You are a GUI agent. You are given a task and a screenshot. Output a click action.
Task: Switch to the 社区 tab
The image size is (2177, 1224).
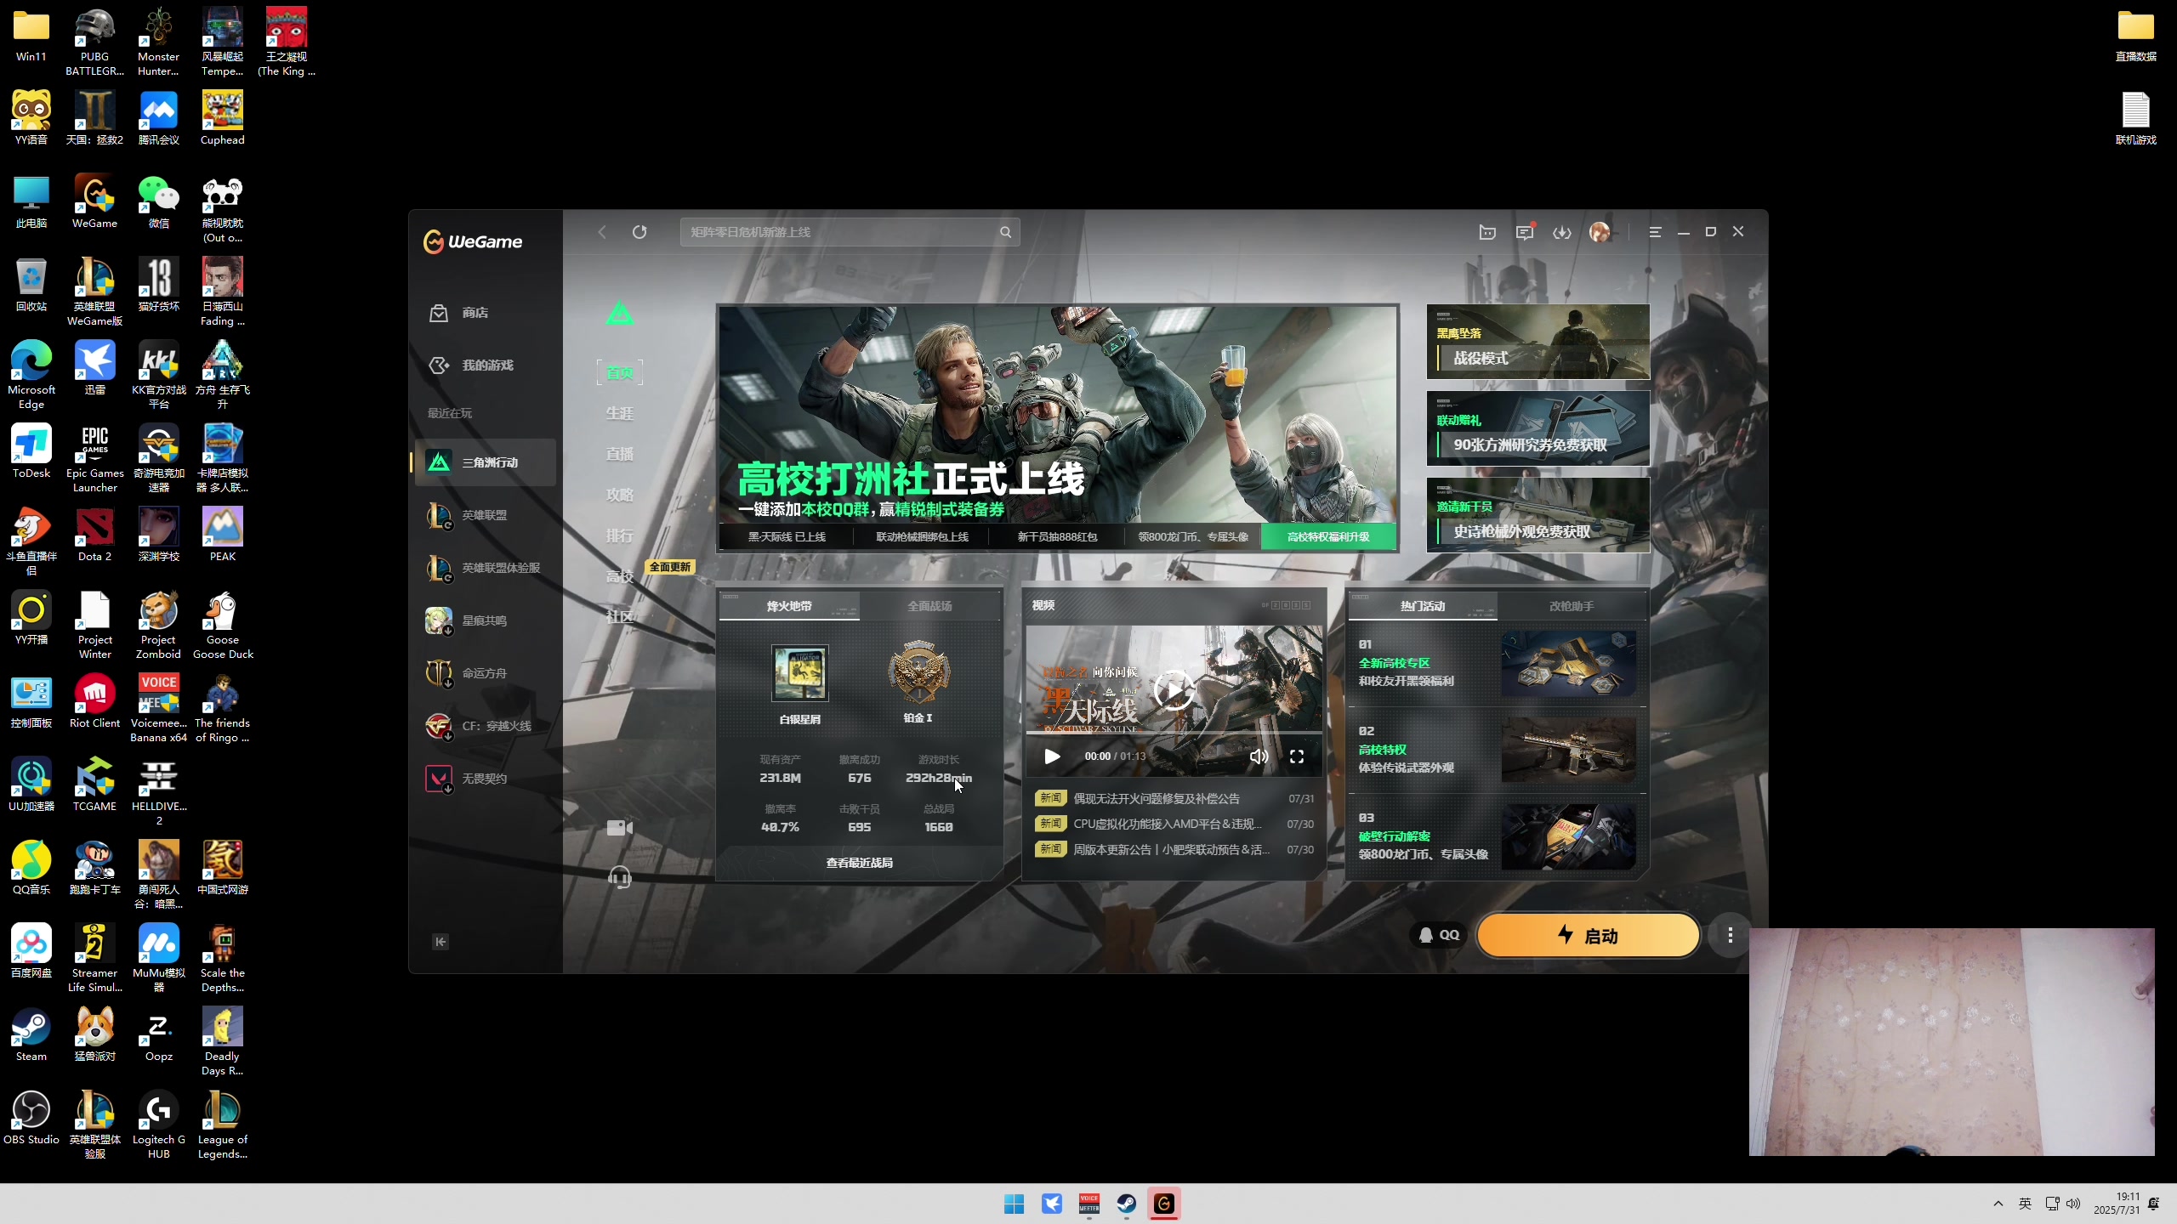[620, 617]
